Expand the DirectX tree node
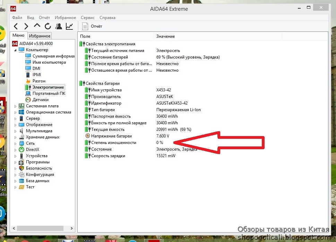Image resolution: width=336 pixels, height=242 pixels. (15, 150)
